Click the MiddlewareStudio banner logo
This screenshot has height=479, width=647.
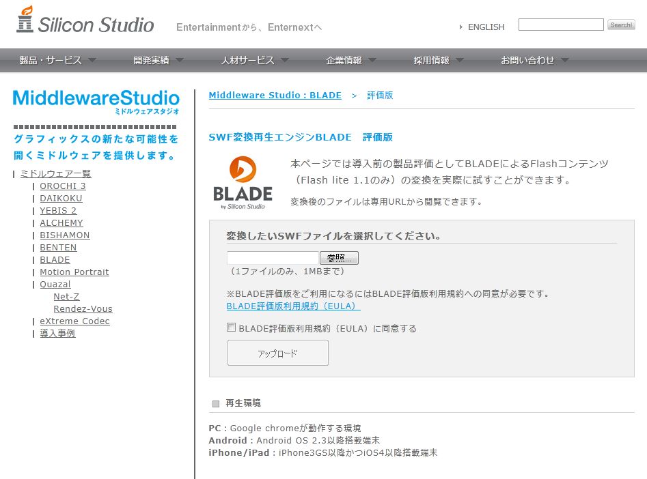click(96, 102)
